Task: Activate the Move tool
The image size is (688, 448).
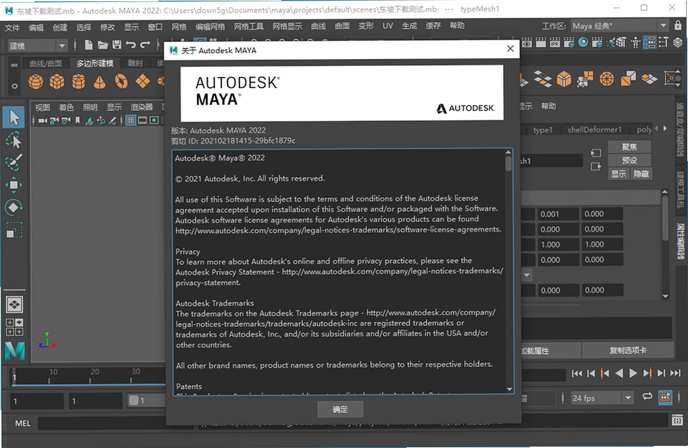Action: tap(14, 185)
